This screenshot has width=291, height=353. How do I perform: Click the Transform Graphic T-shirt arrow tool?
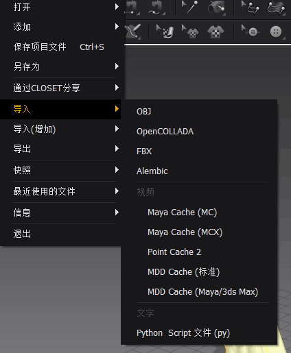click(x=190, y=32)
